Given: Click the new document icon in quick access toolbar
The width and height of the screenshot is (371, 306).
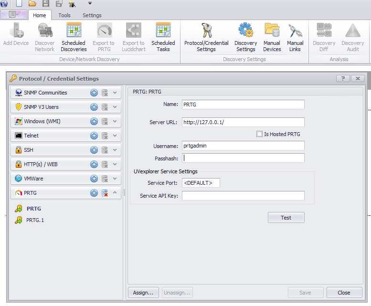Looking at the screenshot, I should pyautogui.click(x=19, y=3).
